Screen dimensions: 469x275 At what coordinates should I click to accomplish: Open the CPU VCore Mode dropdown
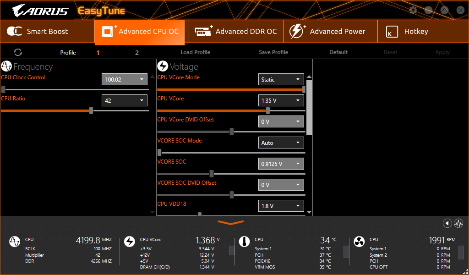281,80
